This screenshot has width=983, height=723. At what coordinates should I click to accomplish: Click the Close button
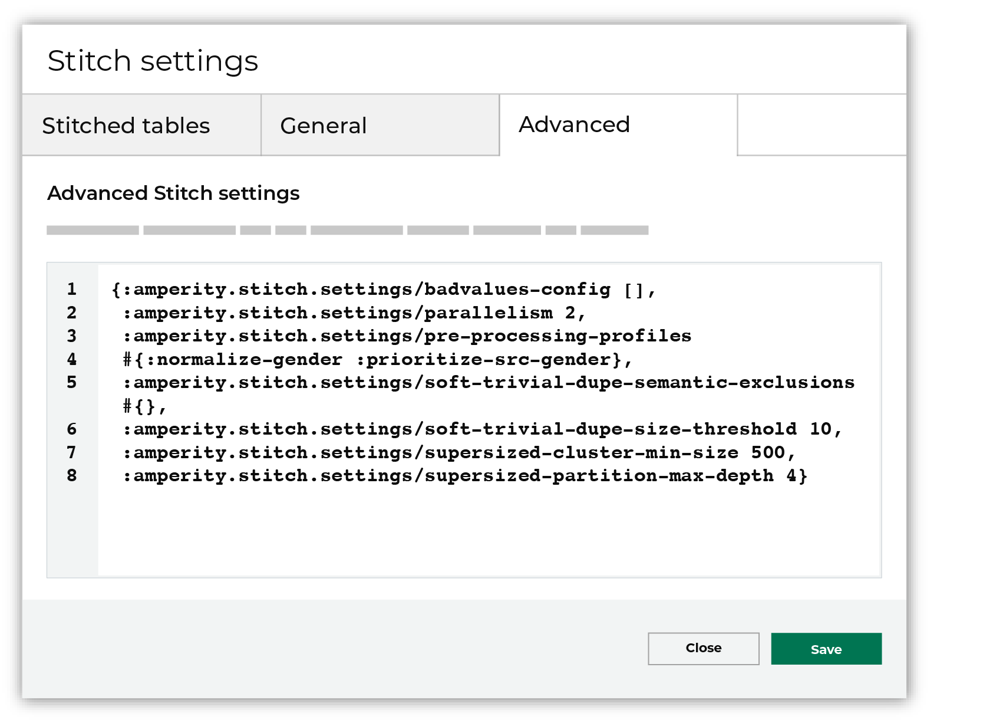[x=704, y=648]
